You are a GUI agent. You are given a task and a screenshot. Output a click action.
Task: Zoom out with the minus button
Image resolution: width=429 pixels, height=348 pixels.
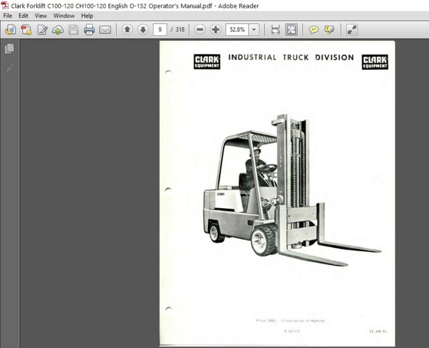(x=200, y=29)
